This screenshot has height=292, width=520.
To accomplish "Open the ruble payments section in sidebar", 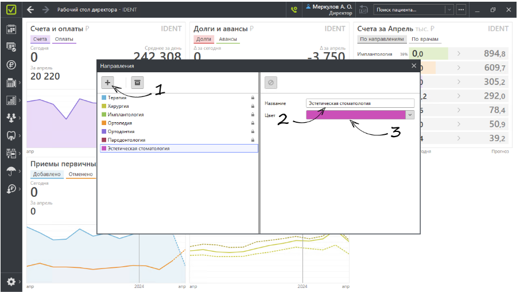I will [11, 65].
